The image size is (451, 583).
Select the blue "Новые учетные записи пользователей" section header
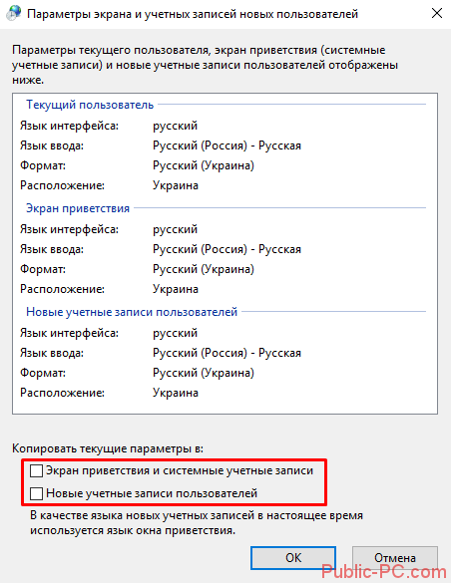132,312
